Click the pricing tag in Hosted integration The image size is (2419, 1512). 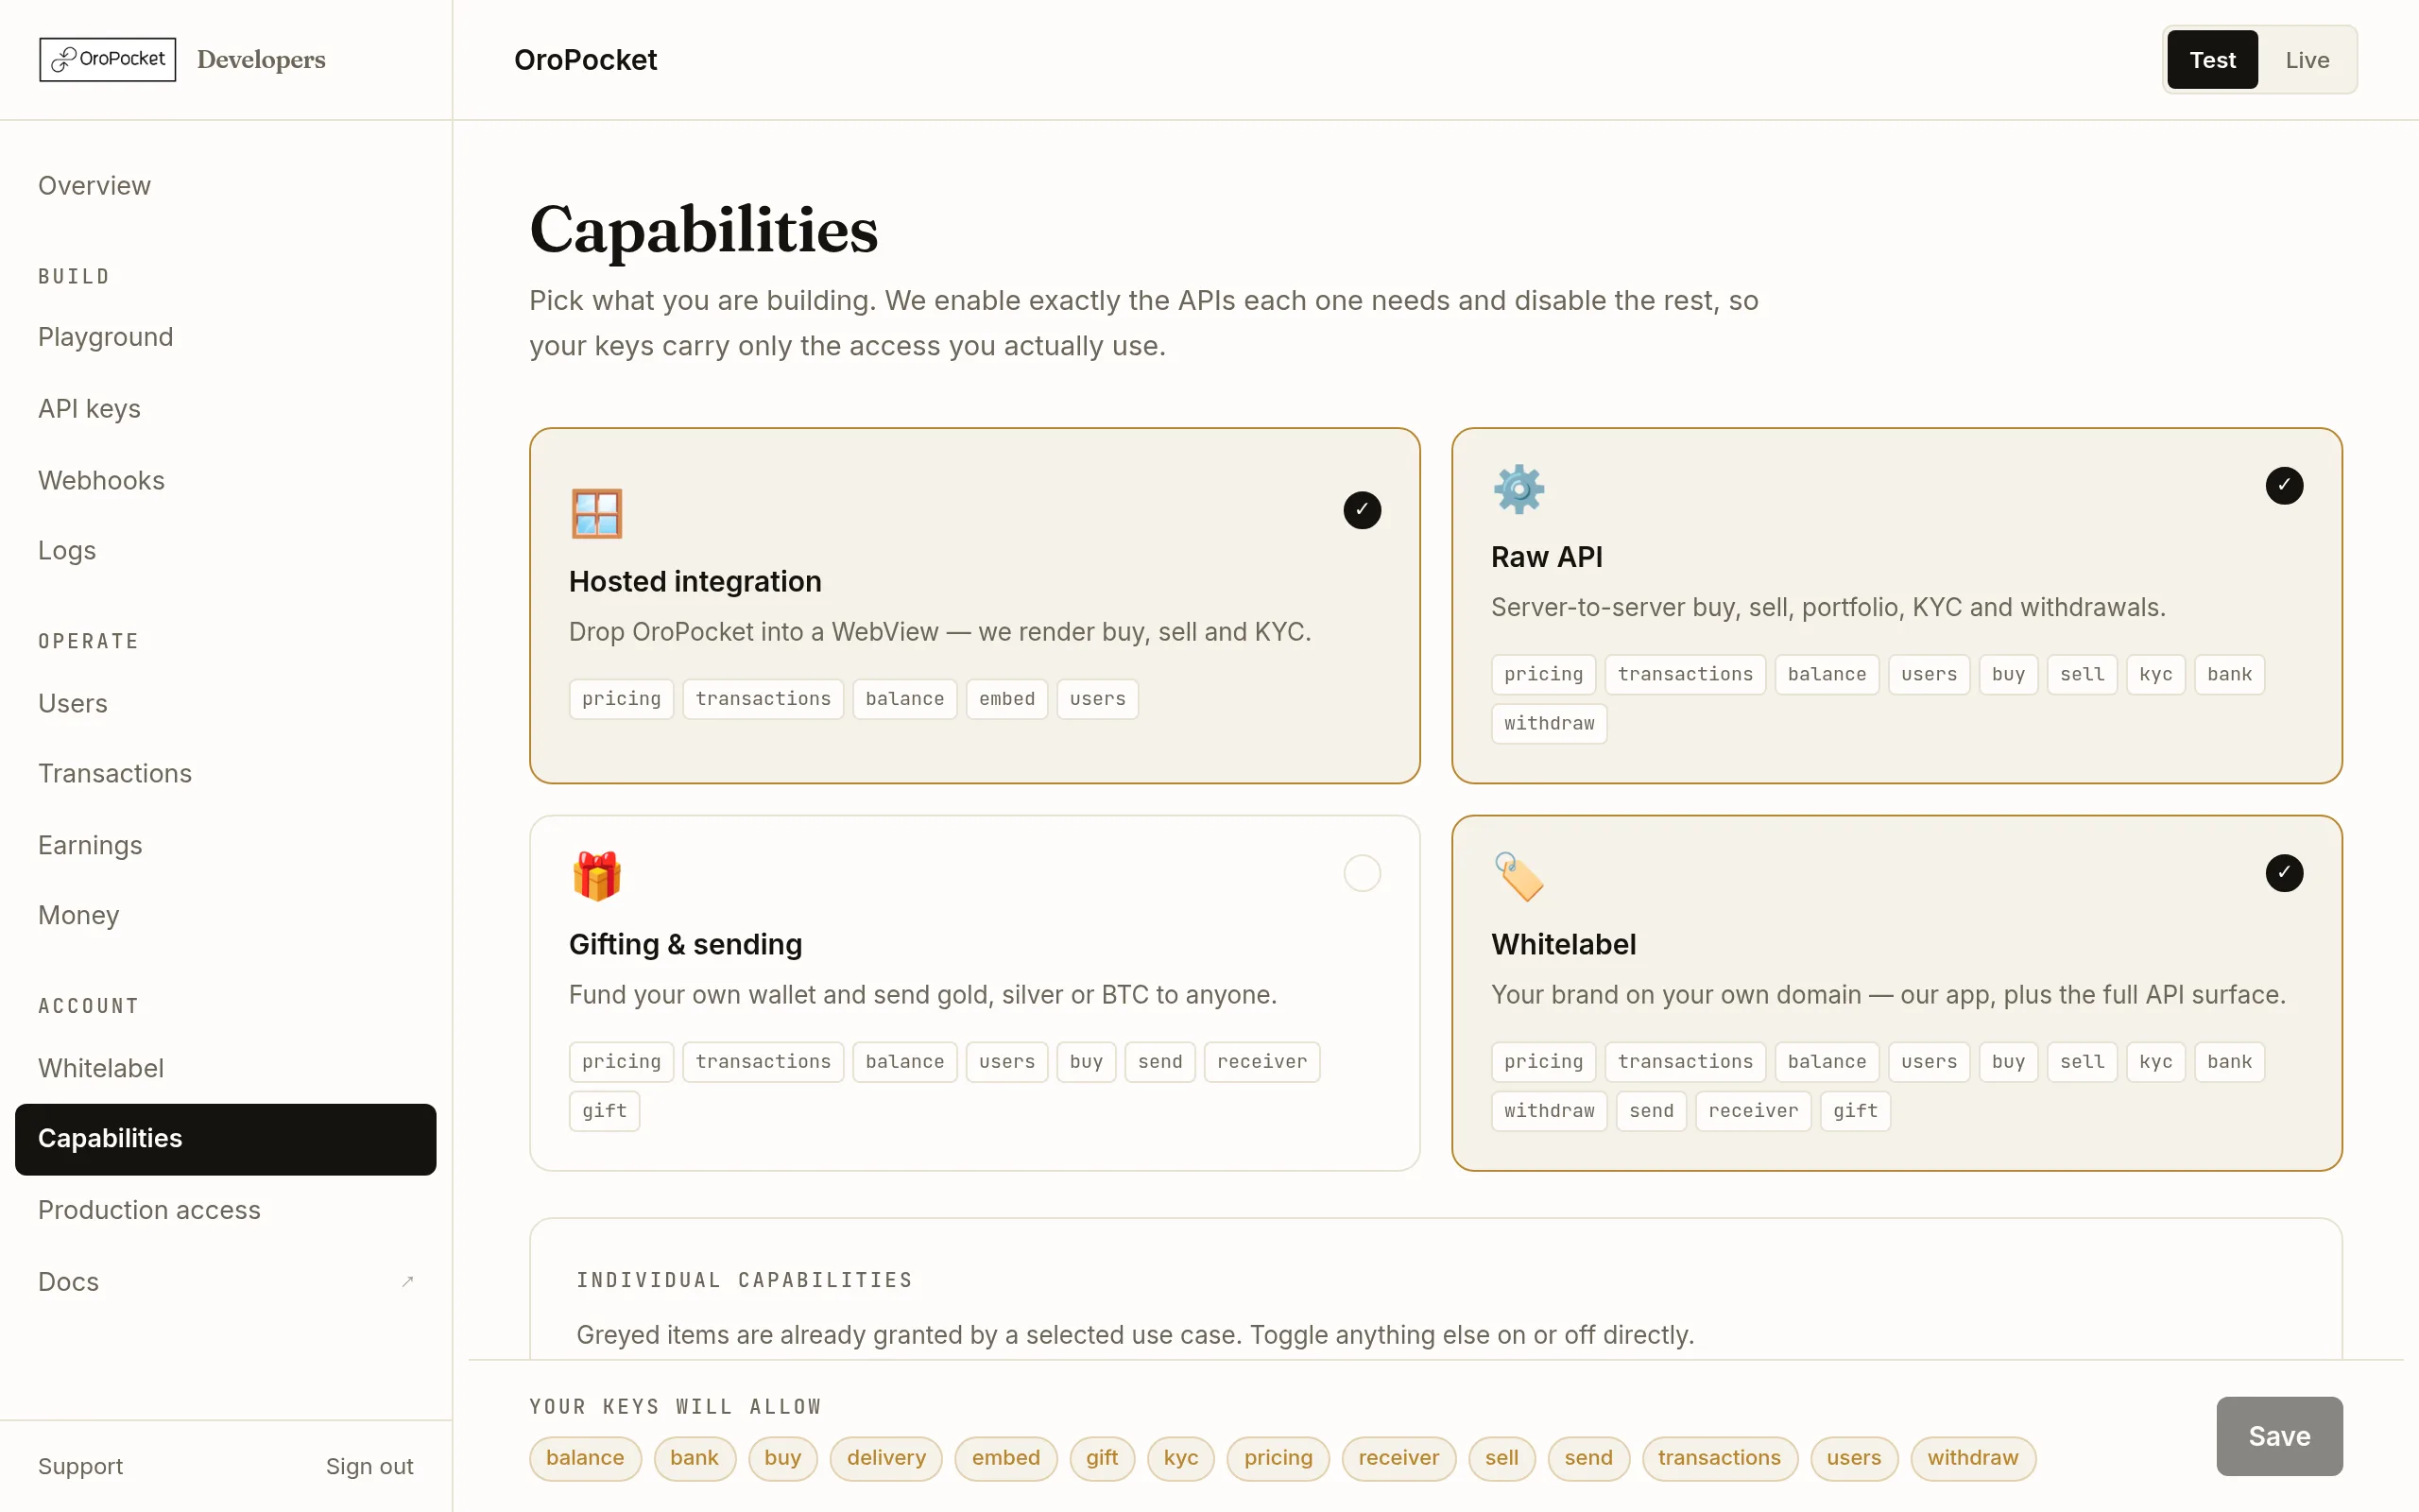tap(622, 699)
